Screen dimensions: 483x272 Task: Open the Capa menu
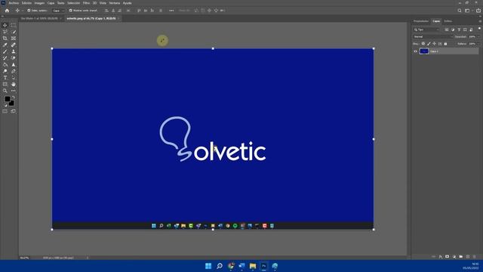pos(51,3)
